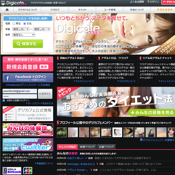Click the Digicafe logo in header

point(14,3)
